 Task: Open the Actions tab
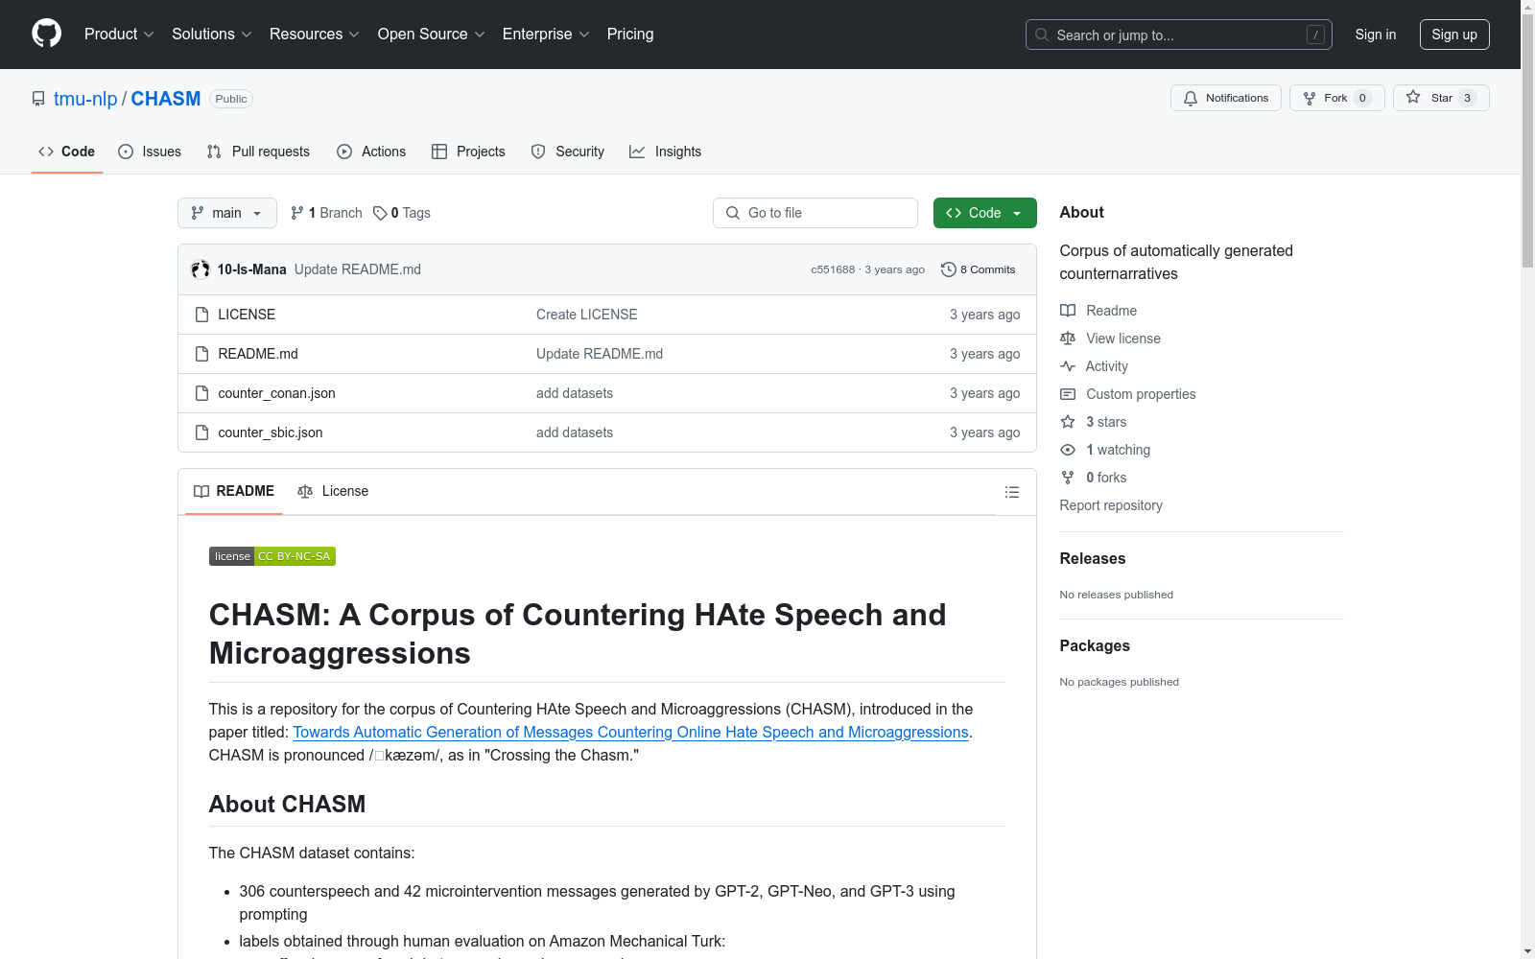[x=371, y=152]
